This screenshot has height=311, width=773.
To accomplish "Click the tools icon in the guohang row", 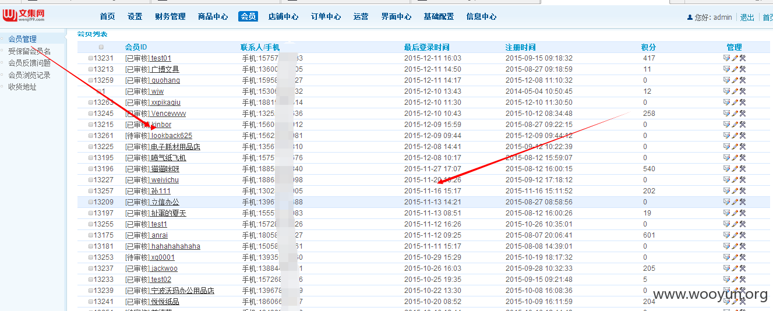I will [743, 80].
